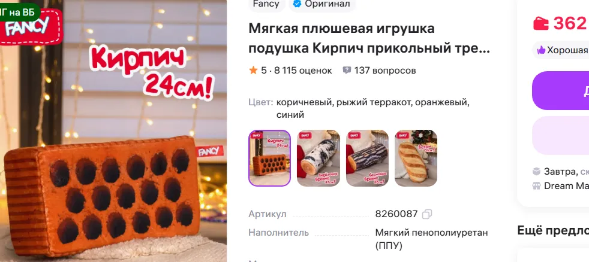The width and height of the screenshot is (589, 262).
Task: Select the birch log pillow variant
Action: [x=318, y=158]
